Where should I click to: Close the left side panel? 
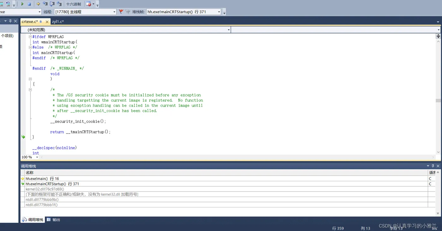click(x=15, y=21)
